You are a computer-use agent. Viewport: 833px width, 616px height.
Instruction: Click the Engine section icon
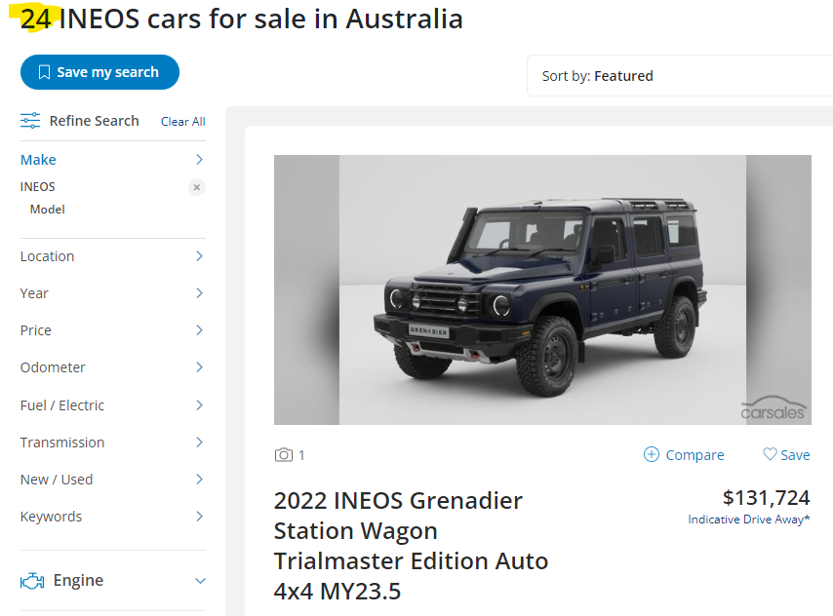point(32,581)
